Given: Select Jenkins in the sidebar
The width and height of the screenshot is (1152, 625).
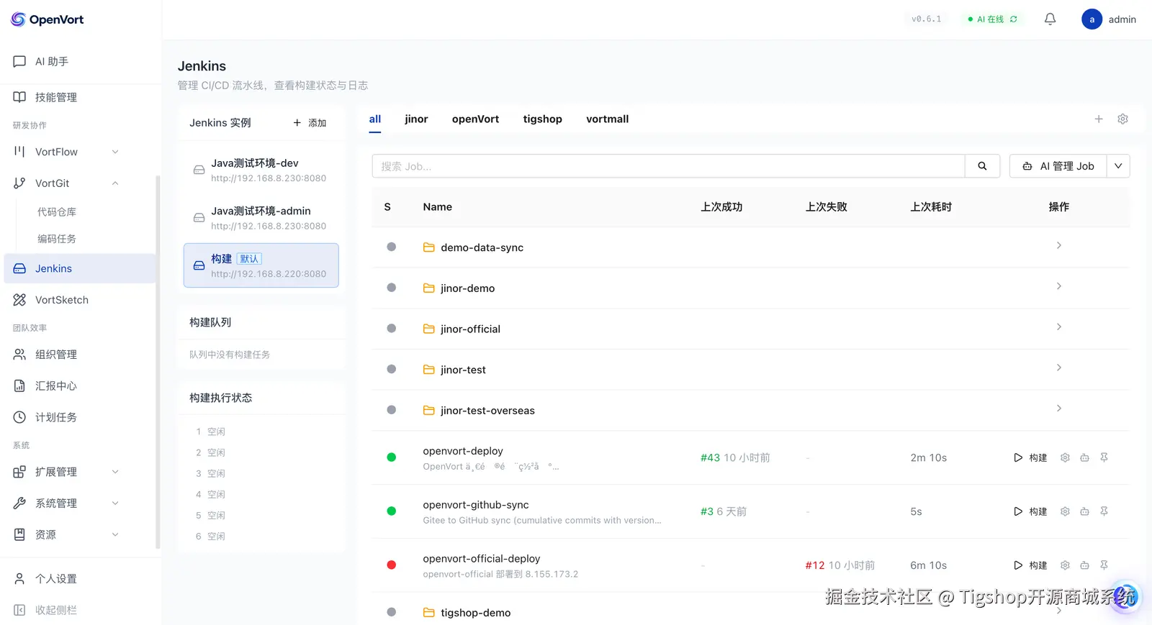Looking at the screenshot, I should click(x=79, y=268).
